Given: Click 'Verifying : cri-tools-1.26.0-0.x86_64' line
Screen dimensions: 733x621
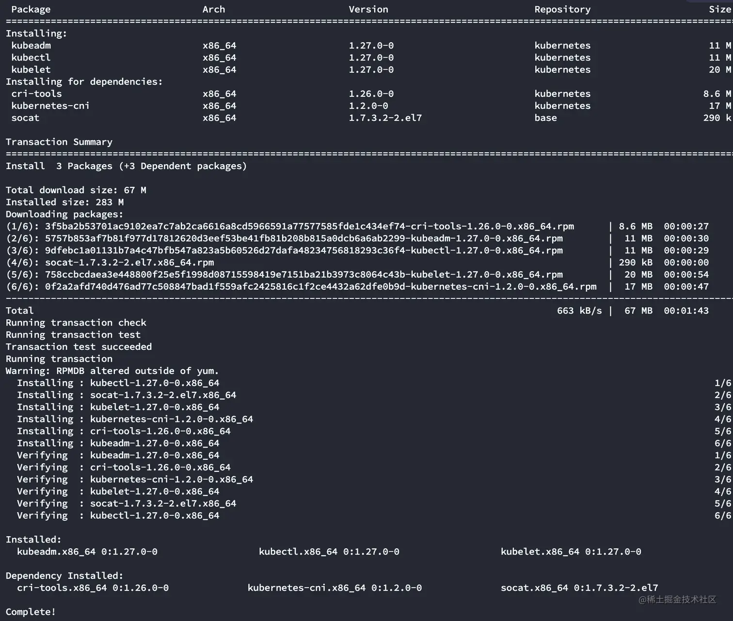Looking at the screenshot, I should [124, 468].
